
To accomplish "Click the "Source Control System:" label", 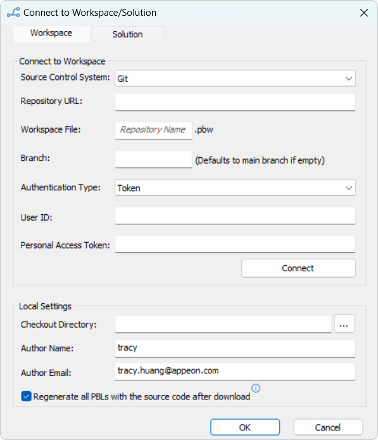I will pyautogui.click(x=65, y=77).
